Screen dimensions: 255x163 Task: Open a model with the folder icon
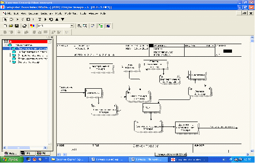coord(11,26)
